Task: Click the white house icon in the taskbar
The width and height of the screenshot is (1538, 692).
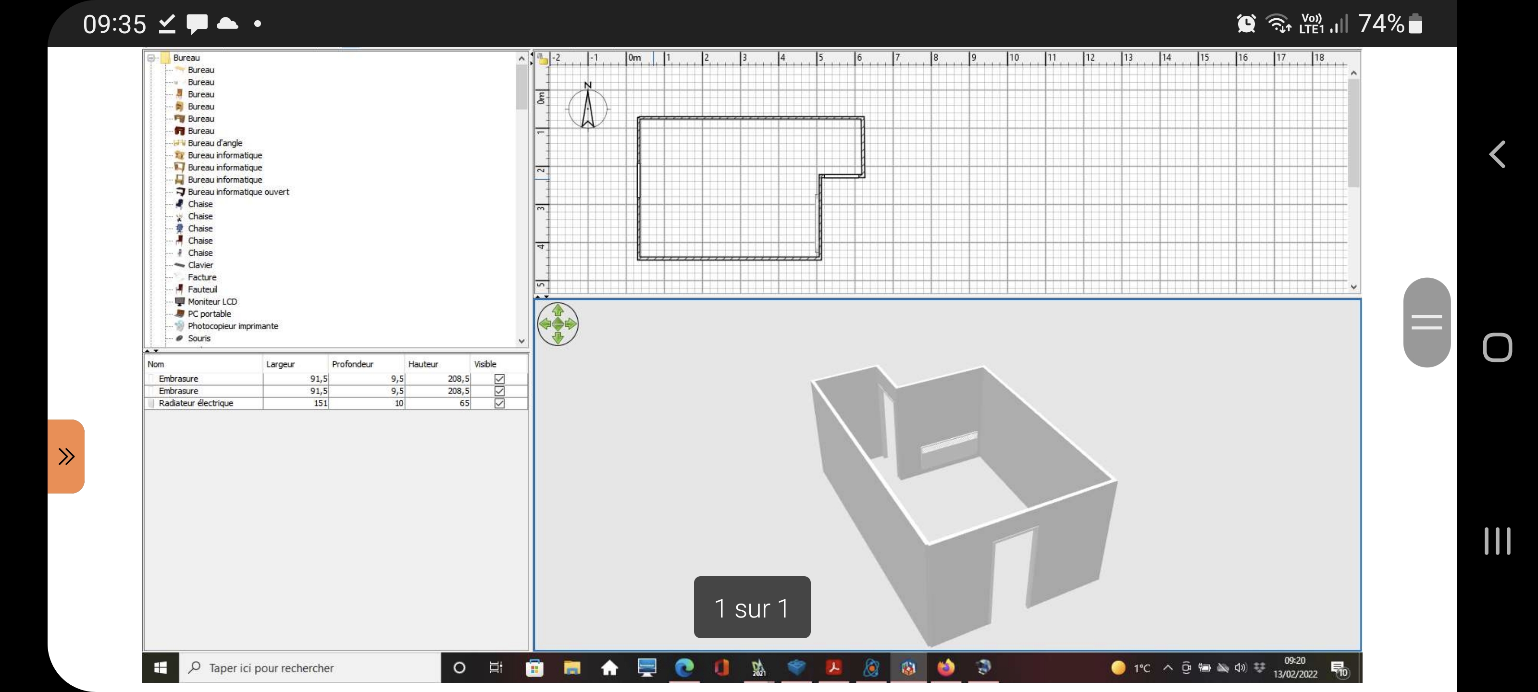Action: pyautogui.click(x=609, y=667)
